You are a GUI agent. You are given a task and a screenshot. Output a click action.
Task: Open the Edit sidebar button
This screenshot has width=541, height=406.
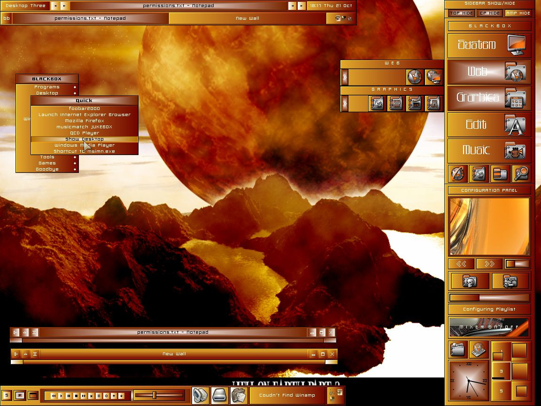pyautogui.click(x=489, y=124)
